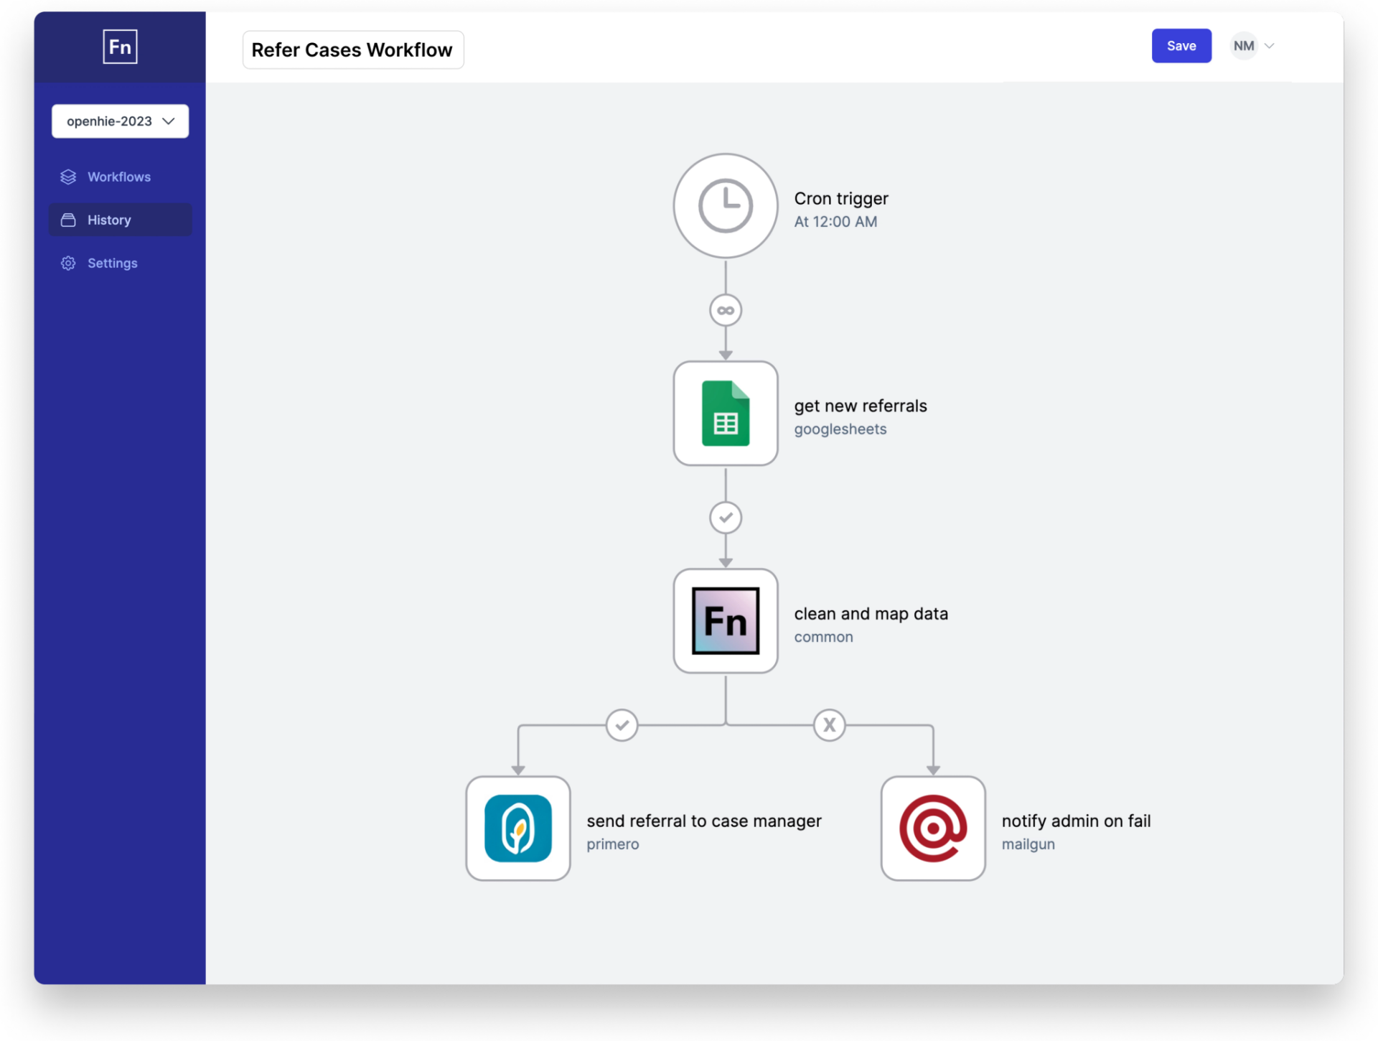Open History in the sidebar
The height and width of the screenshot is (1041, 1378).
click(x=109, y=220)
